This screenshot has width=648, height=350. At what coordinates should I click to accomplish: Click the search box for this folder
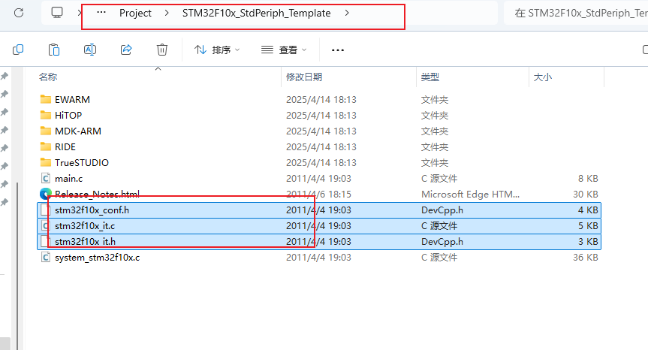576,14
